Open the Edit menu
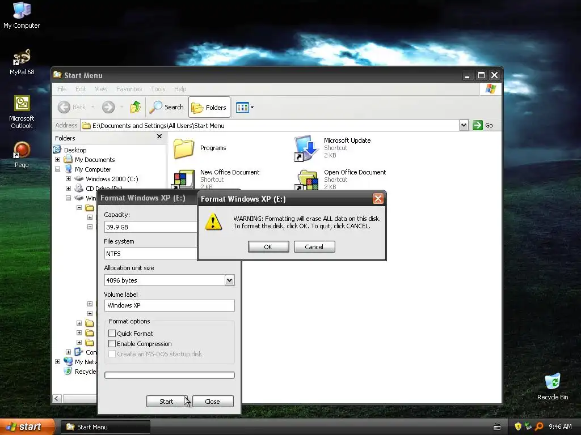581x435 pixels. coord(81,89)
